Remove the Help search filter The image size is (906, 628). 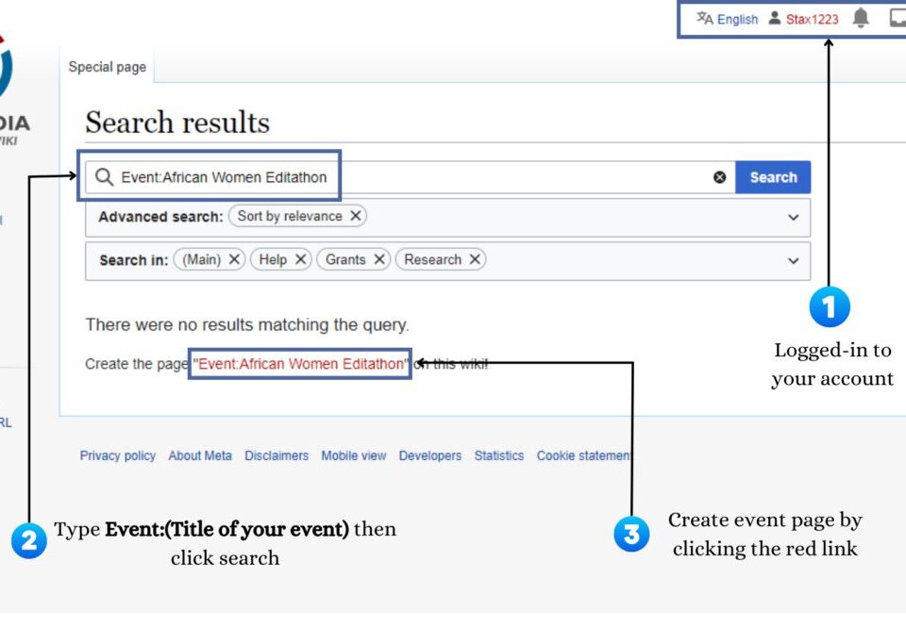[300, 259]
